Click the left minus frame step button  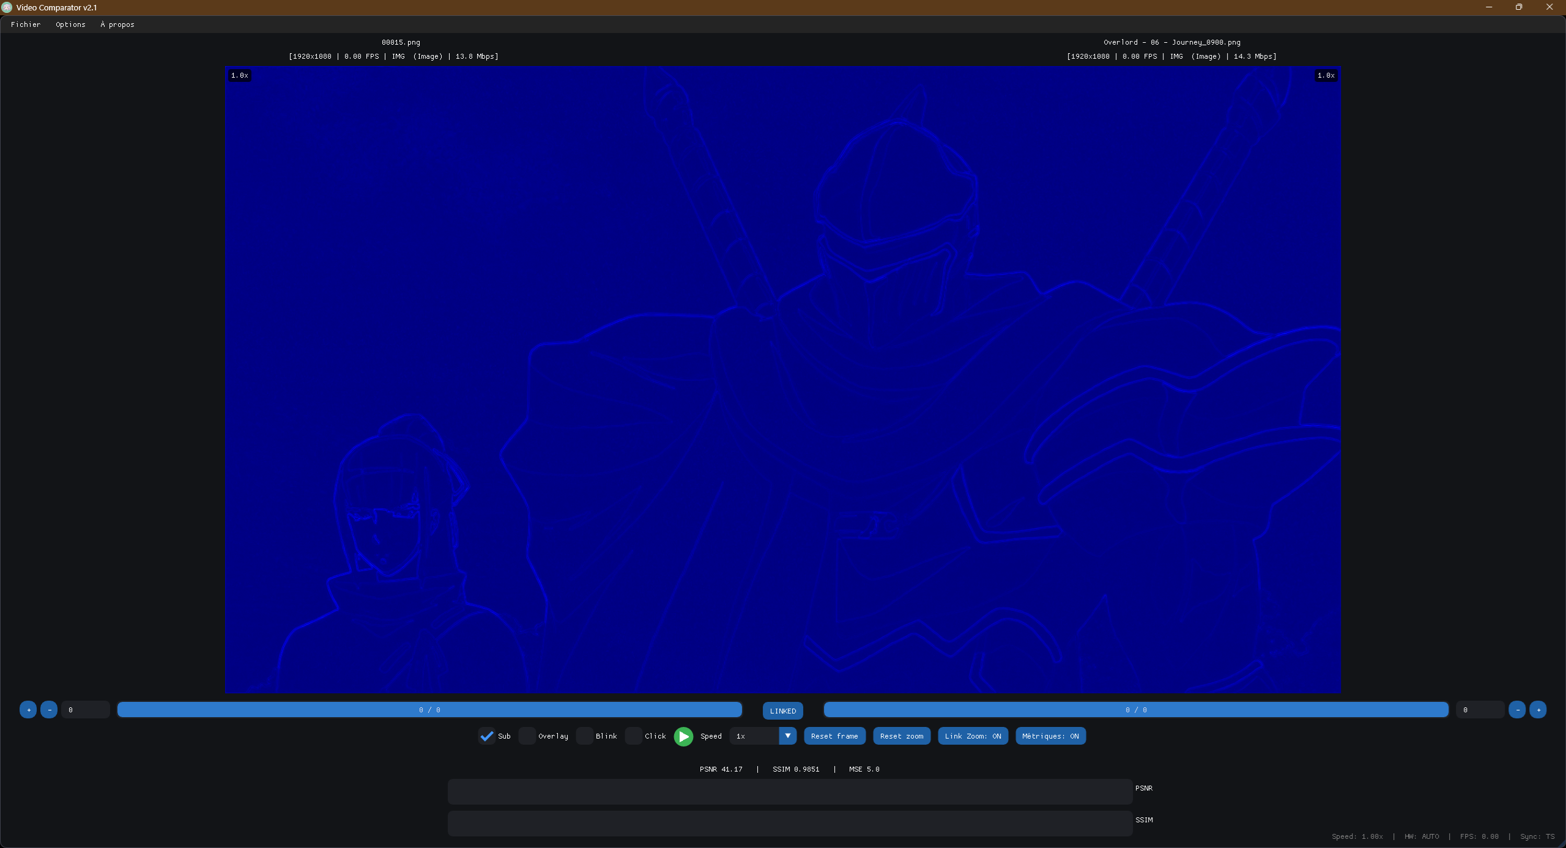(49, 710)
